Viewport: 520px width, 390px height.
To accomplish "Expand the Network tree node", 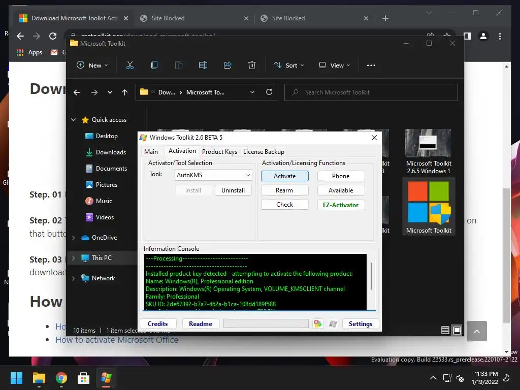I will click(x=73, y=278).
